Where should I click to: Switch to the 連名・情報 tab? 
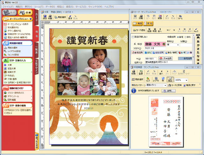point(171,53)
